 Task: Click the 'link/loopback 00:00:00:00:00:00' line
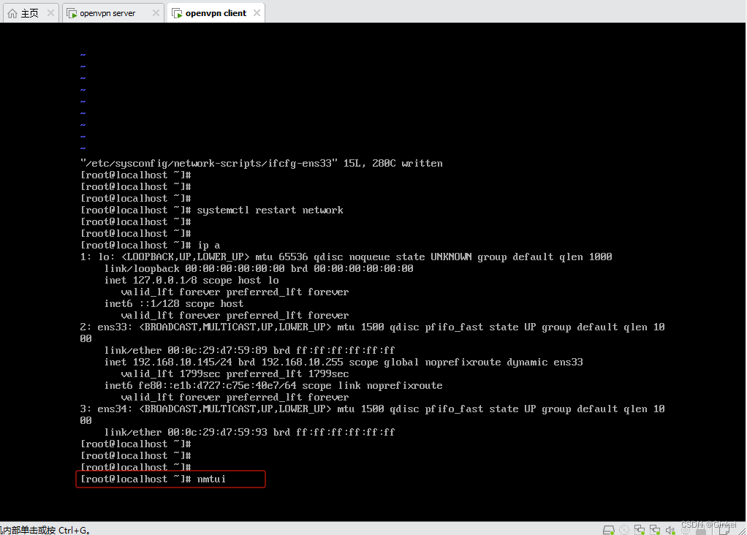259,269
